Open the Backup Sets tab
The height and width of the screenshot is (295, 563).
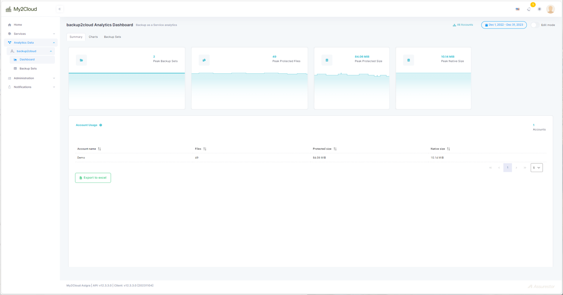(x=113, y=37)
